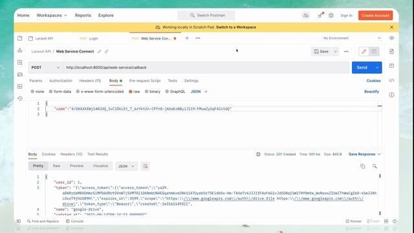Screen dimensions: 414x233
Task: Open the help icon in status bar
Action: [x=395, y=221]
